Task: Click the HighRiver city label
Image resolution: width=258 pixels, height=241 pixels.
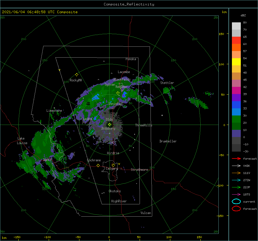Action: [x=119, y=201]
